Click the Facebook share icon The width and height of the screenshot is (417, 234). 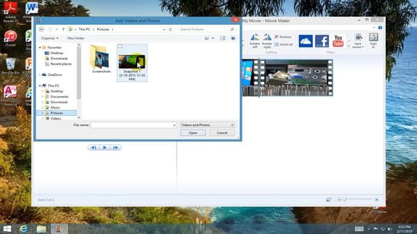point(322,41)
